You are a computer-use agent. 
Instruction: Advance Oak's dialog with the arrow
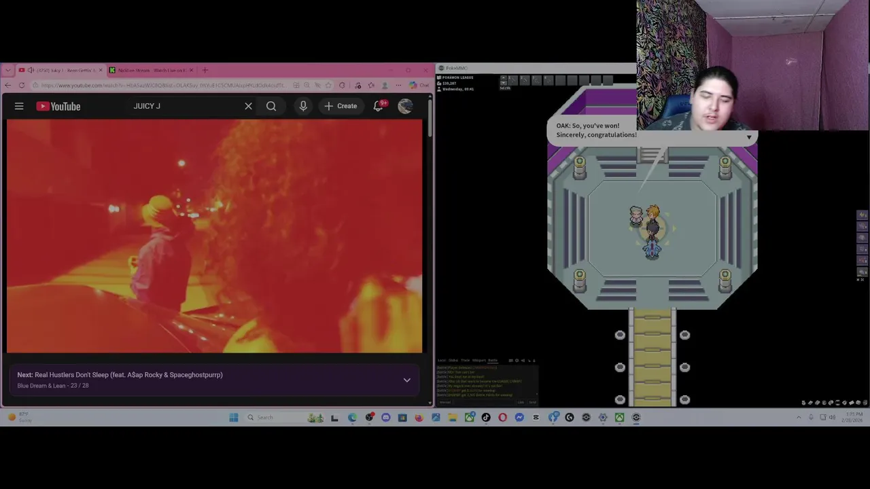[749, 137]
